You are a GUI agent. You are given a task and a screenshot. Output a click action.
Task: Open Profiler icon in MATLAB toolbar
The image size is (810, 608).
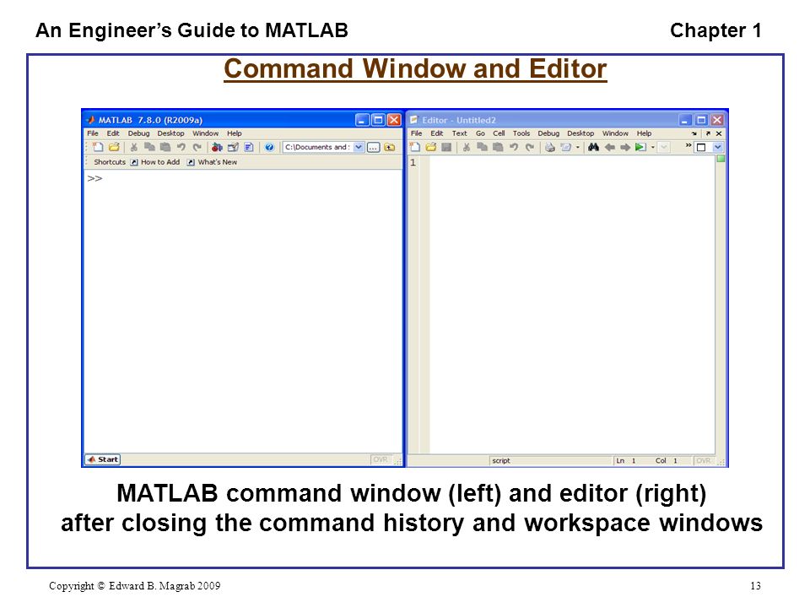(x=249, y=147)
